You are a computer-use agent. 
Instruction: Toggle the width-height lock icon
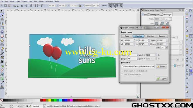pyautogui.click(x=80, y=6)
